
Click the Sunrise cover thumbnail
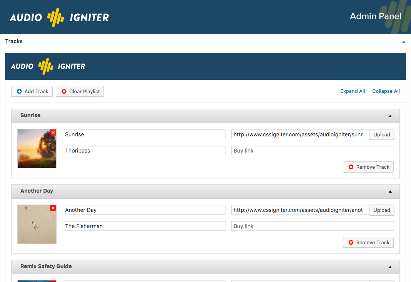pos(37,148)
